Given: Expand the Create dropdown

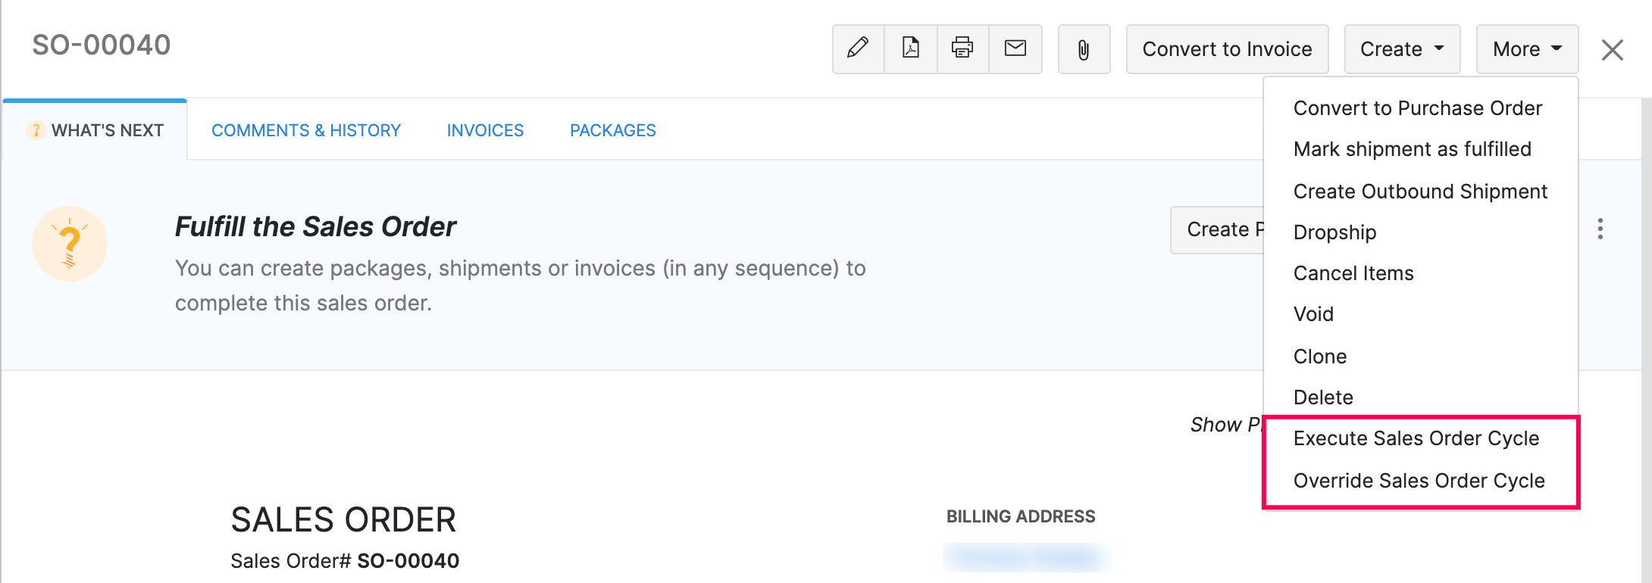Looking at the screenshot, I should (1401, 49).
